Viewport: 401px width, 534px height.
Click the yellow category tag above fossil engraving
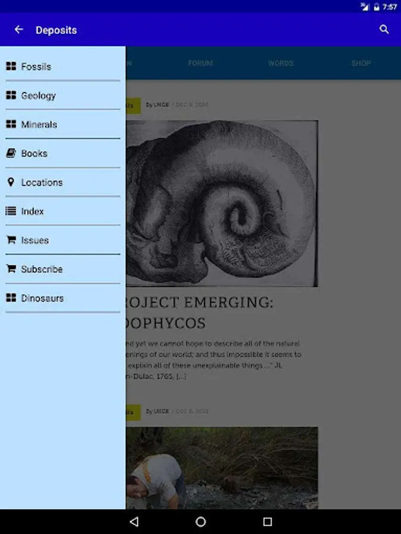133,105
